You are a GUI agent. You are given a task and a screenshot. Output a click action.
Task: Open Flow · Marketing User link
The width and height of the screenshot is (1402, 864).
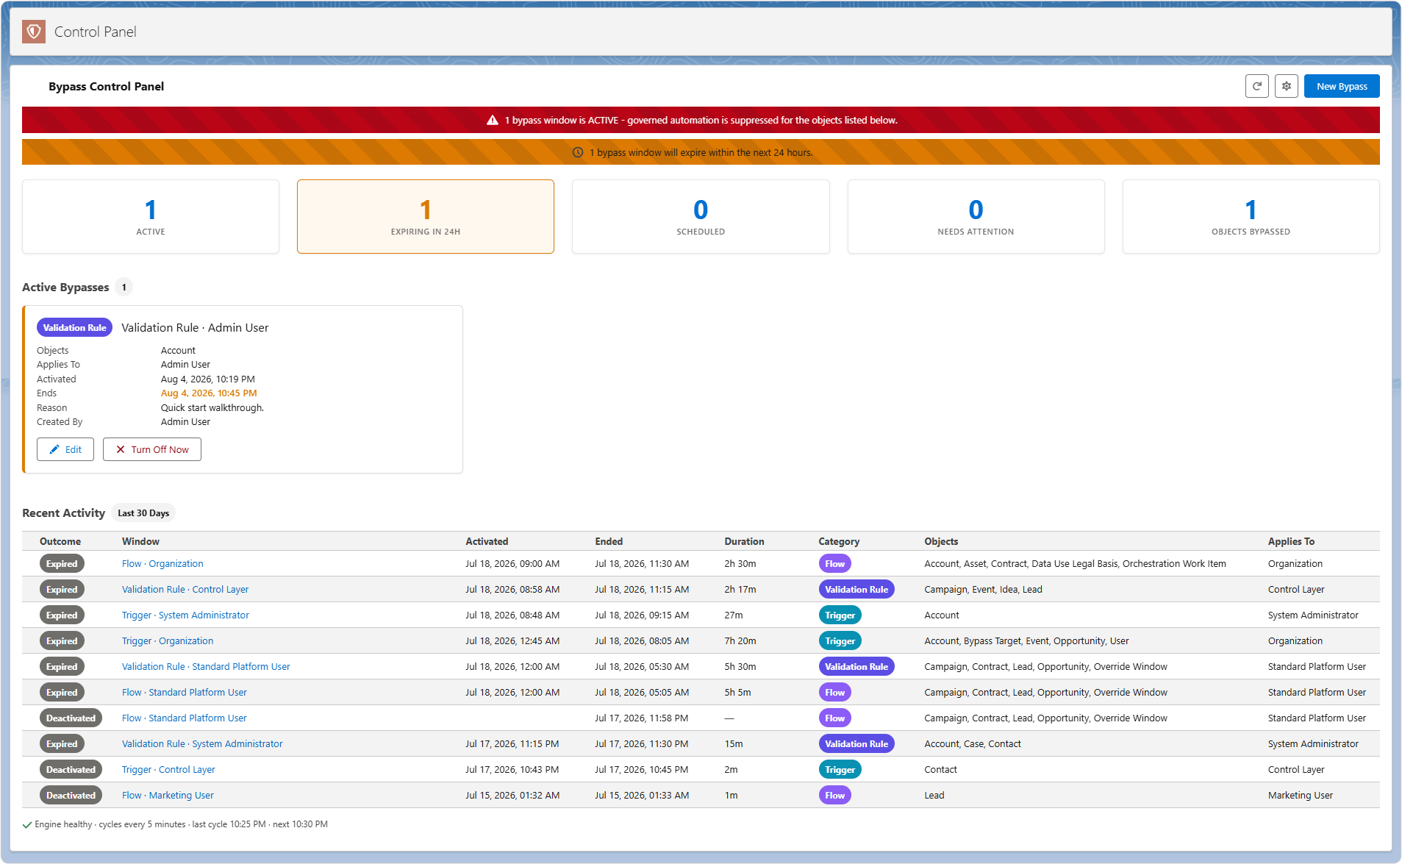coord(168,795)
